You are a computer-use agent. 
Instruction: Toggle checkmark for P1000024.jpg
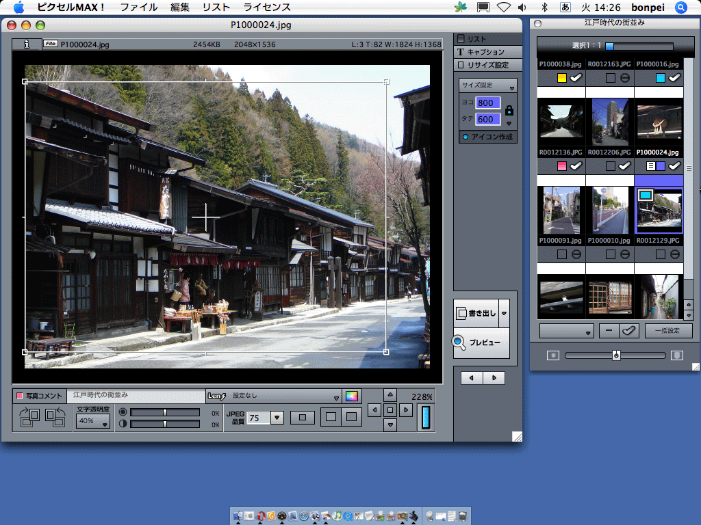point(674,166)
